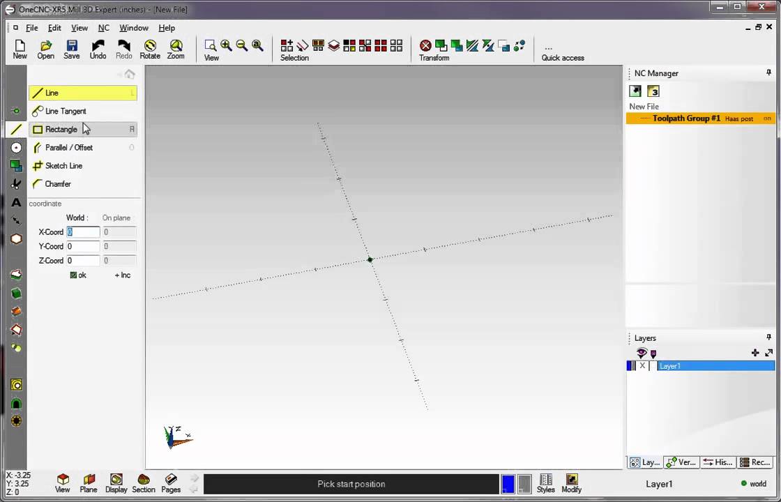Open the Section tool in bottom bar

144,484
